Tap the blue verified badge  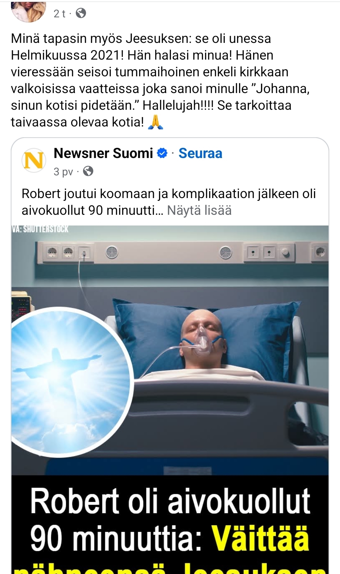pos(162,154)
